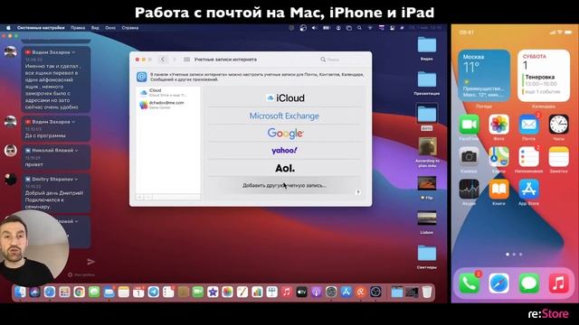The height and width of the screenshot is (325, 579).
Task: Open Google Chrome from the Dock
Action: pyautogui.click(x=79, y=292)
